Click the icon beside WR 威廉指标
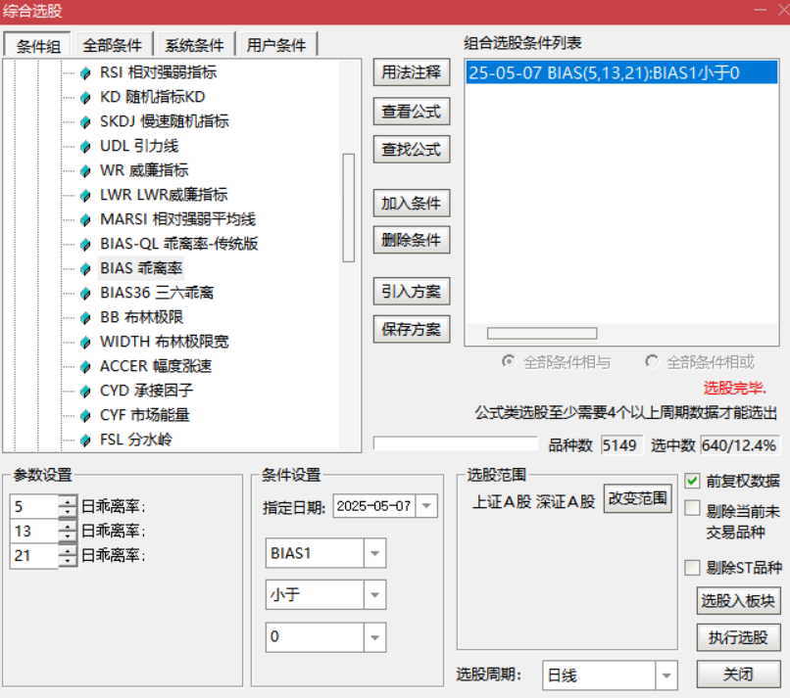This screenshot has width=790, height=698. point(85,170)
